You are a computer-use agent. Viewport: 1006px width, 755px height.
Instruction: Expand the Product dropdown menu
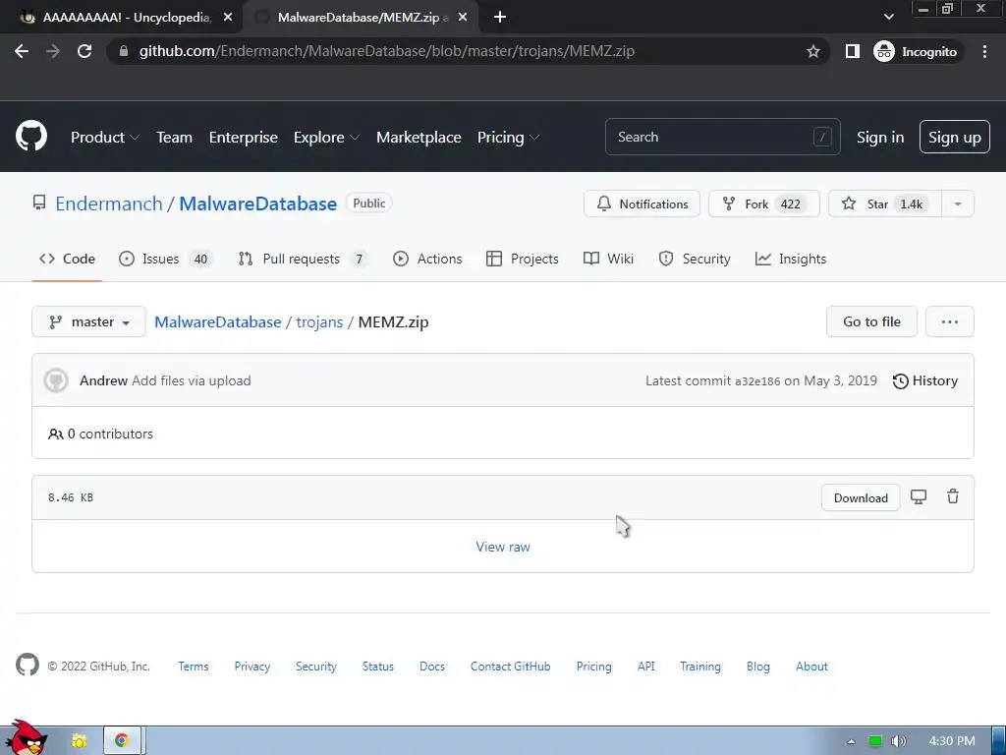(x=105, y=138)
